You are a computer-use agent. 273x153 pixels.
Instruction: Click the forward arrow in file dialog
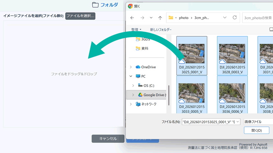[142, 18]
